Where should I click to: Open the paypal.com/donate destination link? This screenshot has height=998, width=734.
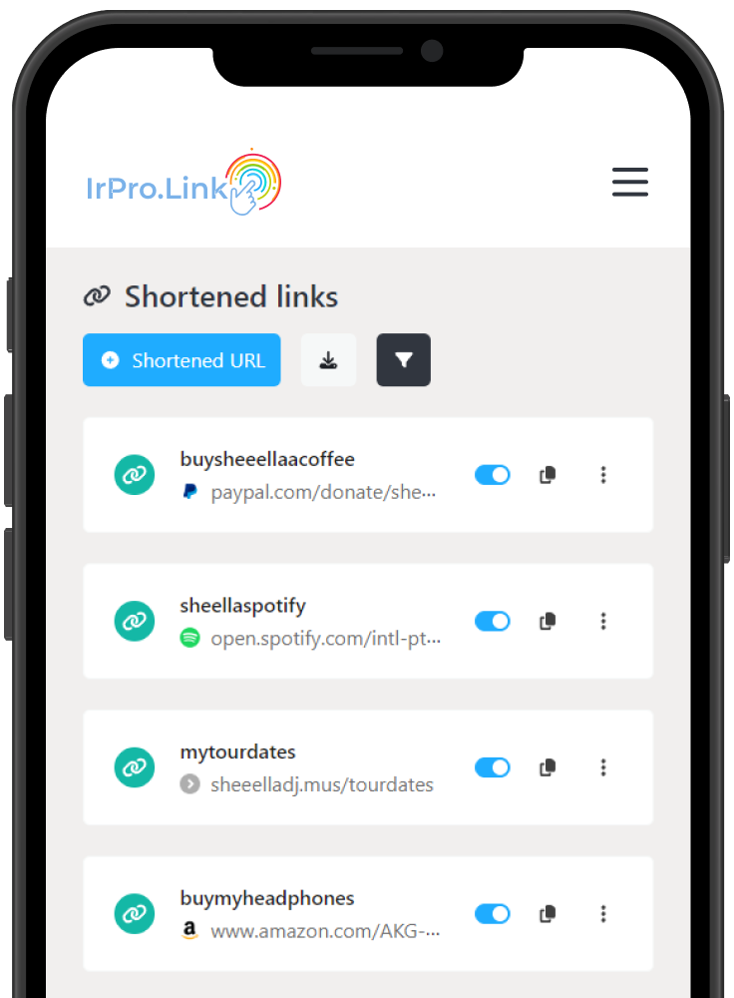(323, 492)
